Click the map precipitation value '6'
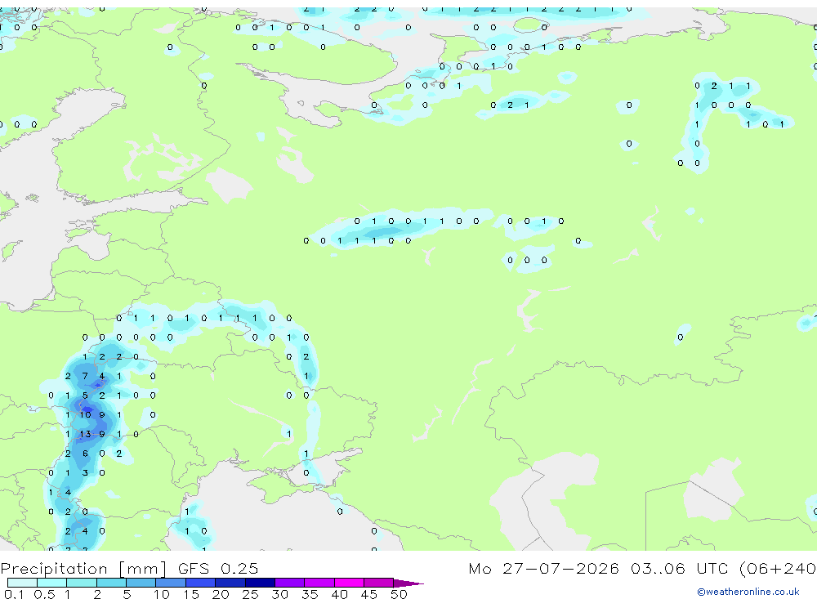The height and width of the screenshot is (599, 817). tap(85, 454)
